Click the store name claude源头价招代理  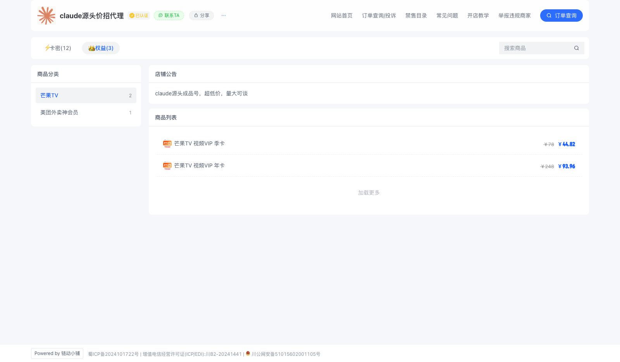click(92, 16)
